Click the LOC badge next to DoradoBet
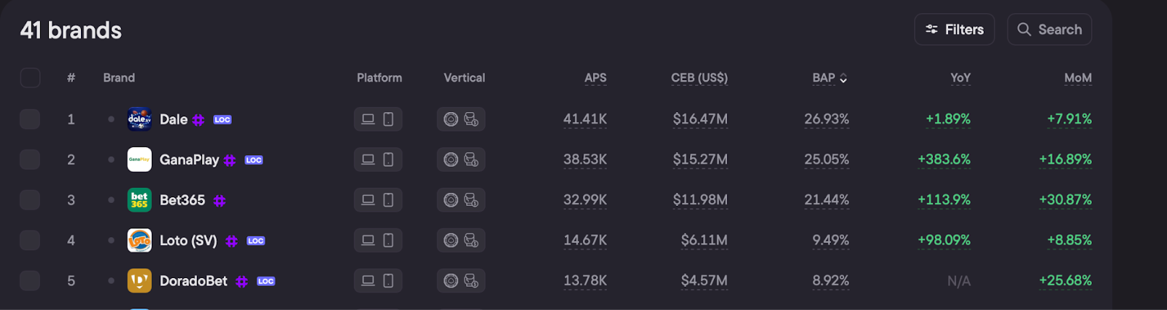This screenshot has height=310, width=1167. point(266,282)
